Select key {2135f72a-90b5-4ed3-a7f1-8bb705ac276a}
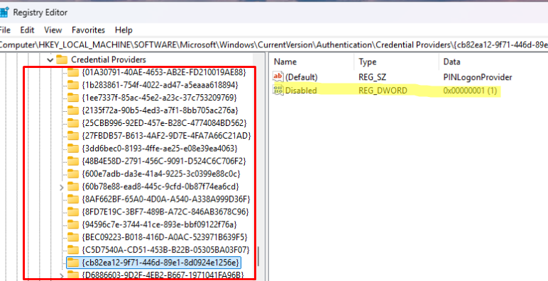548x281 pixels. coord(160,110)
